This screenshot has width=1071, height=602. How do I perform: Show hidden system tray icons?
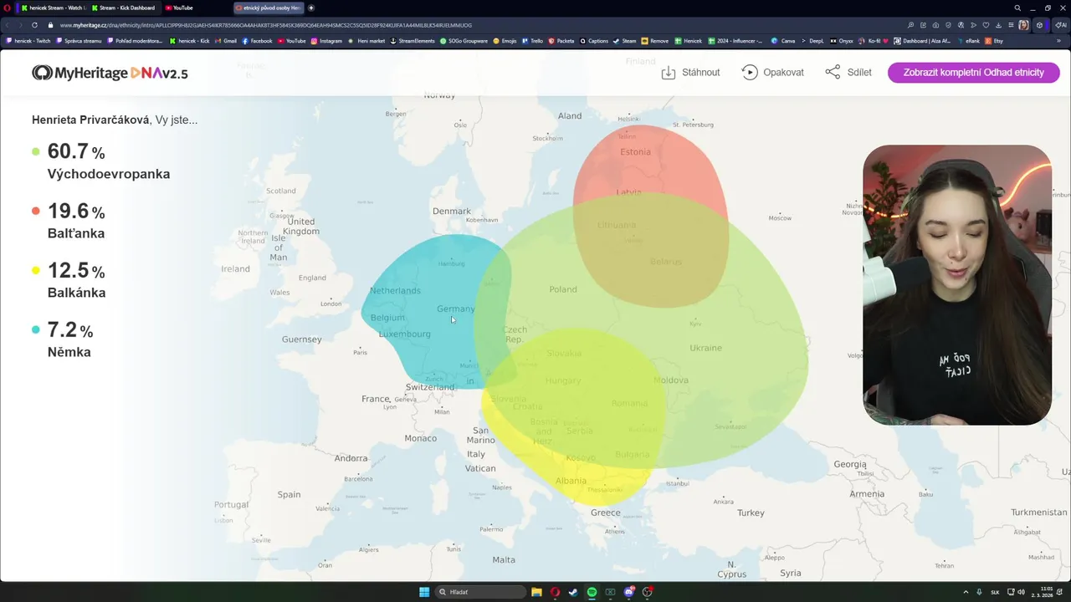click(966, 592)
